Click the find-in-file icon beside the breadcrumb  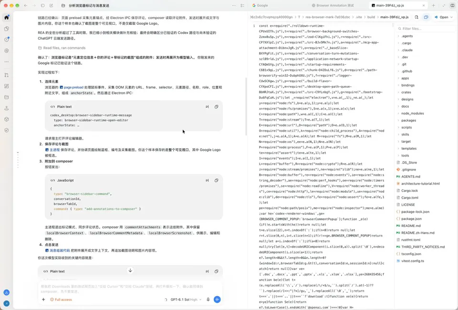(416, 17)
